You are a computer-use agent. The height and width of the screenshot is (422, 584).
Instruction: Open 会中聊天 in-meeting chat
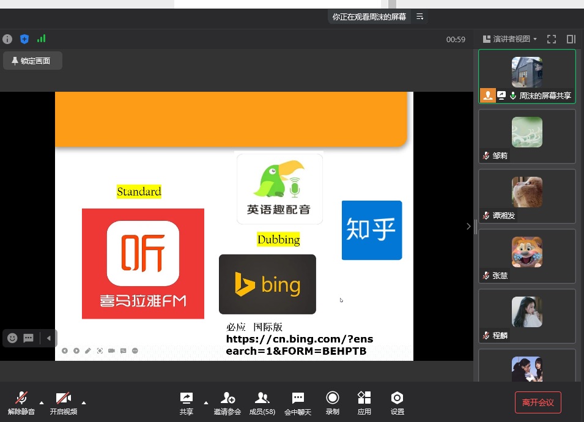(x=298, y=402)
